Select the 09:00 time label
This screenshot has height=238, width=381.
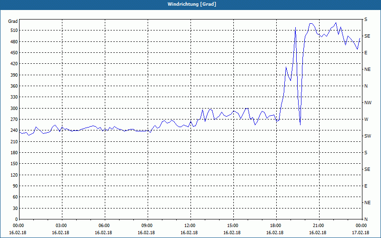click(x=148, y=226)
